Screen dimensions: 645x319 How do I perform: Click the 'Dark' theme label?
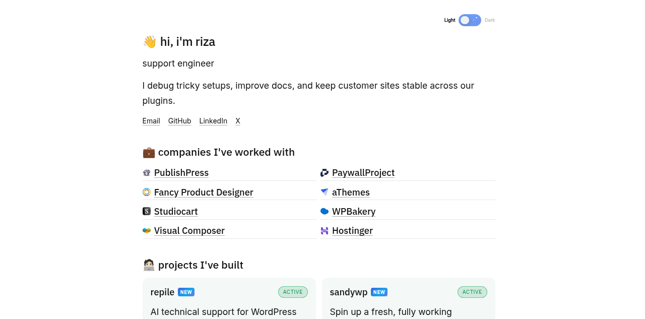(x=490, y=20)
